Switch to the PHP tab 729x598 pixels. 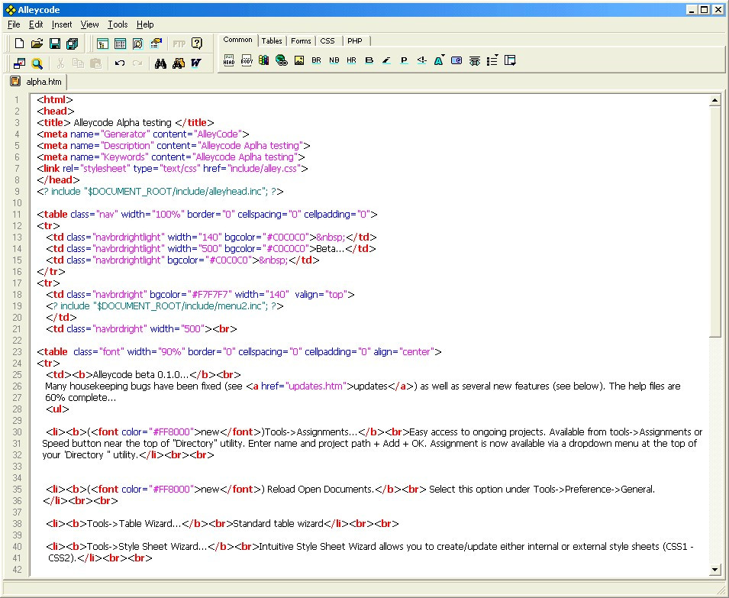tap(355, 41)
